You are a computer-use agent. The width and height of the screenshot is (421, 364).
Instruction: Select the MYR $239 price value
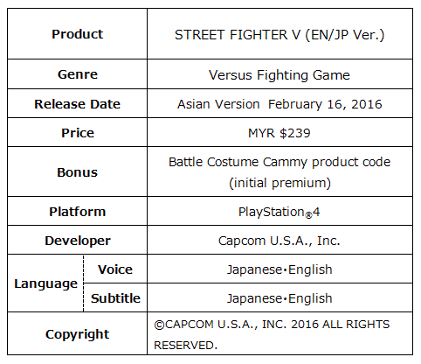click(280, 133)
